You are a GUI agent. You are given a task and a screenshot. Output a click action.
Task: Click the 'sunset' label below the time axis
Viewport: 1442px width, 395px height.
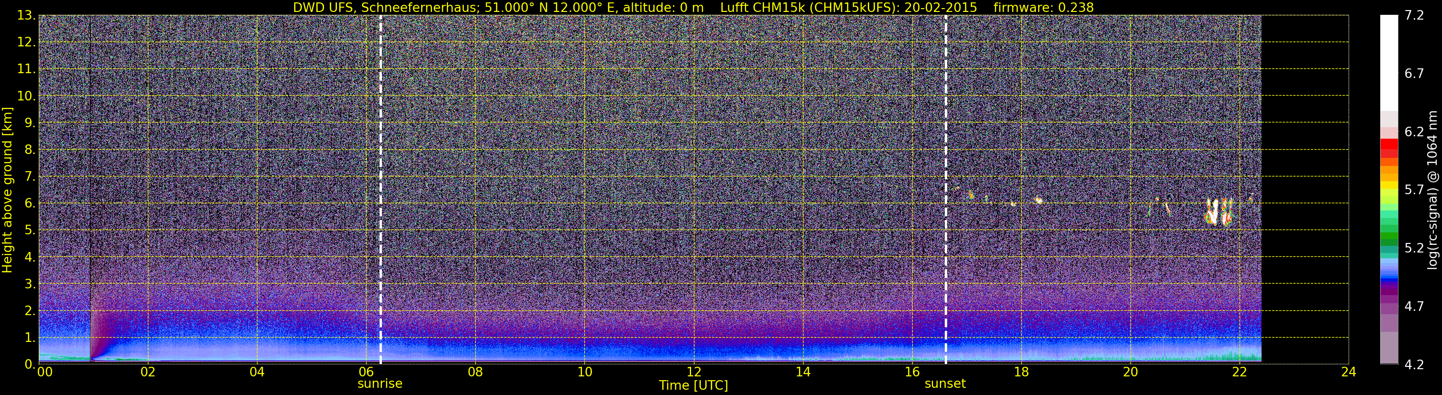(x=945, y=384)
